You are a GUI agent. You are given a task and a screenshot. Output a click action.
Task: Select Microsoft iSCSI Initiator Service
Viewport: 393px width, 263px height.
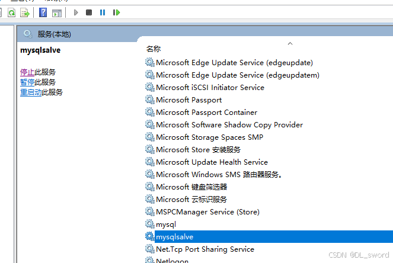210,88
